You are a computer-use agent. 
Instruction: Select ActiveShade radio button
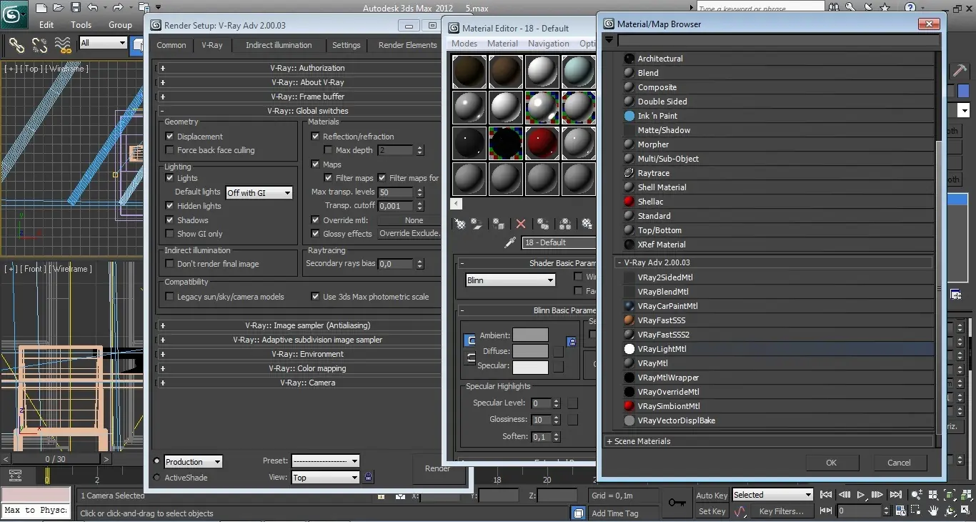(x=157, y=478)
